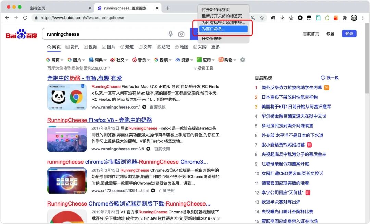
Task: Open the downloads arrow extension icon
Action: click(x=282, y=18)
